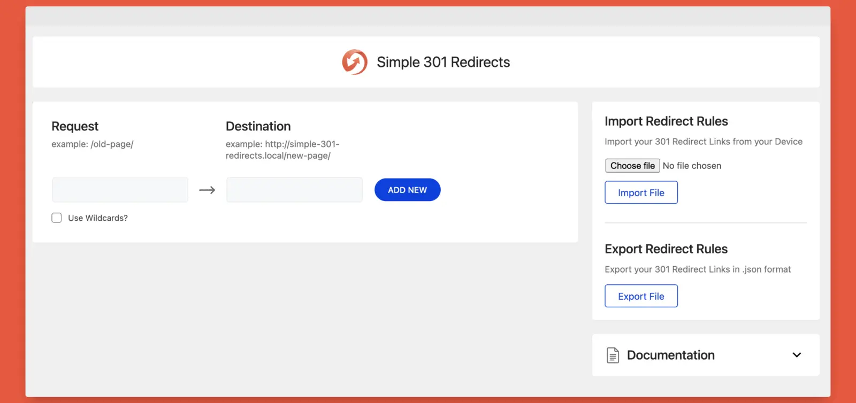
Task: Click the arrow icon between request and destination
Action: pos(207,190)
